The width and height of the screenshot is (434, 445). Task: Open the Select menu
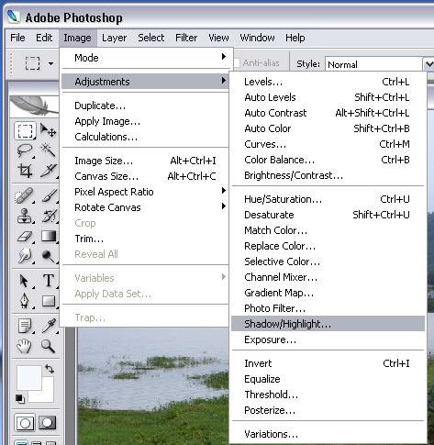click(150, 38)
